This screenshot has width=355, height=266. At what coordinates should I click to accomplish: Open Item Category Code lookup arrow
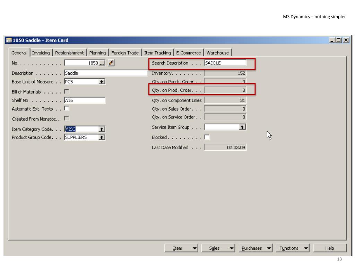(x=102, y=129)
